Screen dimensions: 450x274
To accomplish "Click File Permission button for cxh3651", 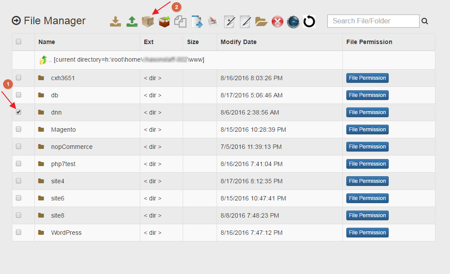I will point(367,78).
